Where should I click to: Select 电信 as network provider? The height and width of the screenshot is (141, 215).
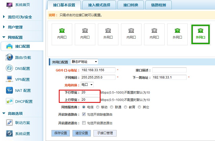84,107
